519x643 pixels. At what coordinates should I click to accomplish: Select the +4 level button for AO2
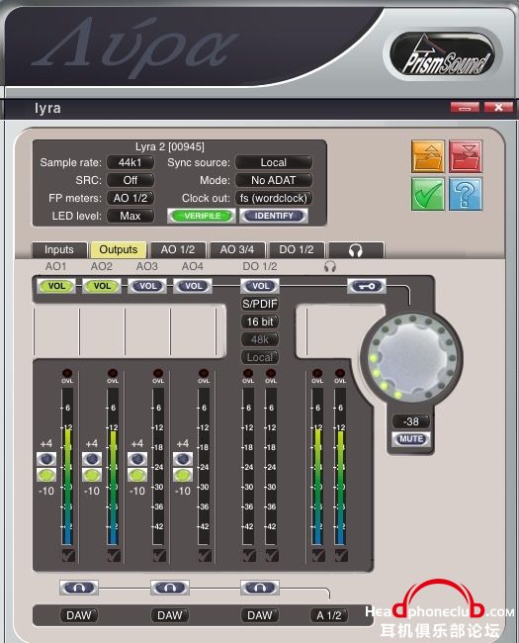tap(92, 458)
